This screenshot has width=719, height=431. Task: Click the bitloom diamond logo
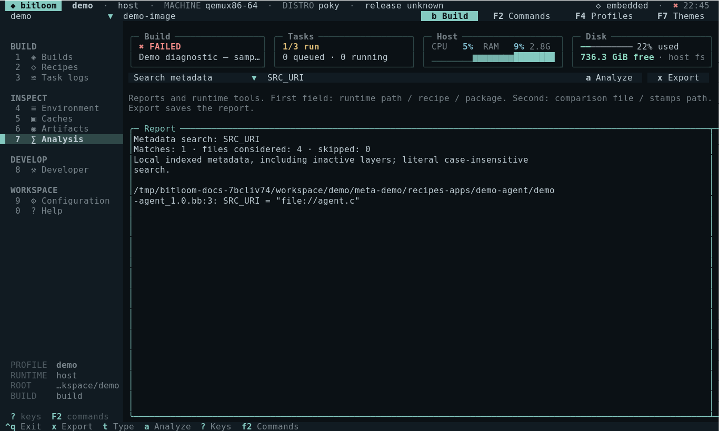13,6
